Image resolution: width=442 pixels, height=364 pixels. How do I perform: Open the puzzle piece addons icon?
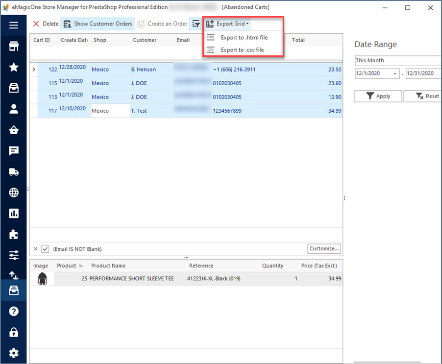(14, 234)
